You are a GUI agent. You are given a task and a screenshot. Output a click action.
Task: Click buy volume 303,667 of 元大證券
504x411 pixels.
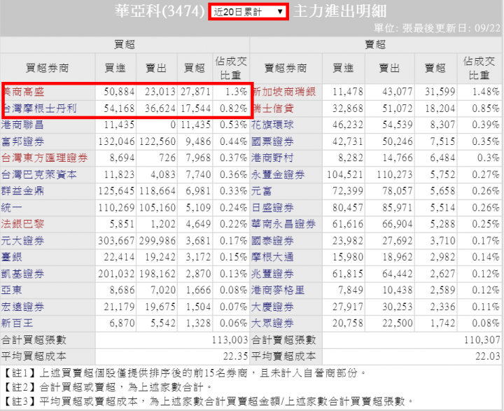116,241
